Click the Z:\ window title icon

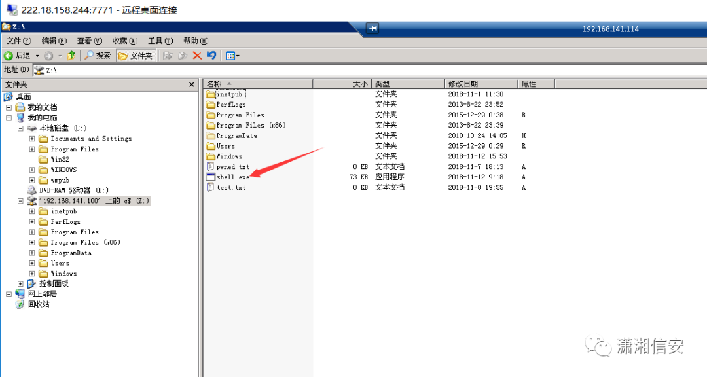pos(6,27)
